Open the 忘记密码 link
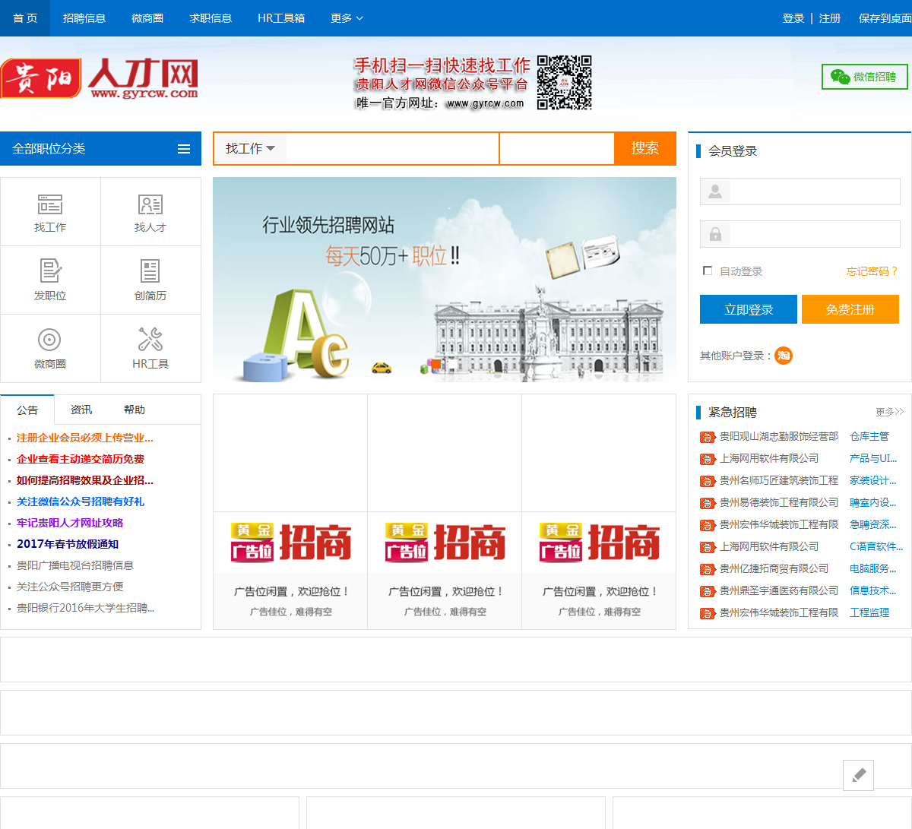Screen dimensions: 912x829 coord(872,271)
